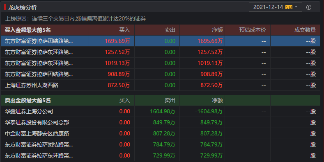Click the 成交数量 column header
Image resolution: width=324 pixels, height=162 pixels.
[x=305, y=30]
